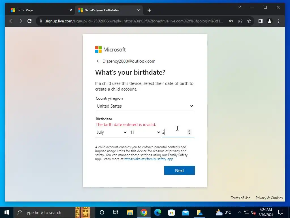
Task: Launch Microsoft Edge from taskbar
Action: click(157, 212)
